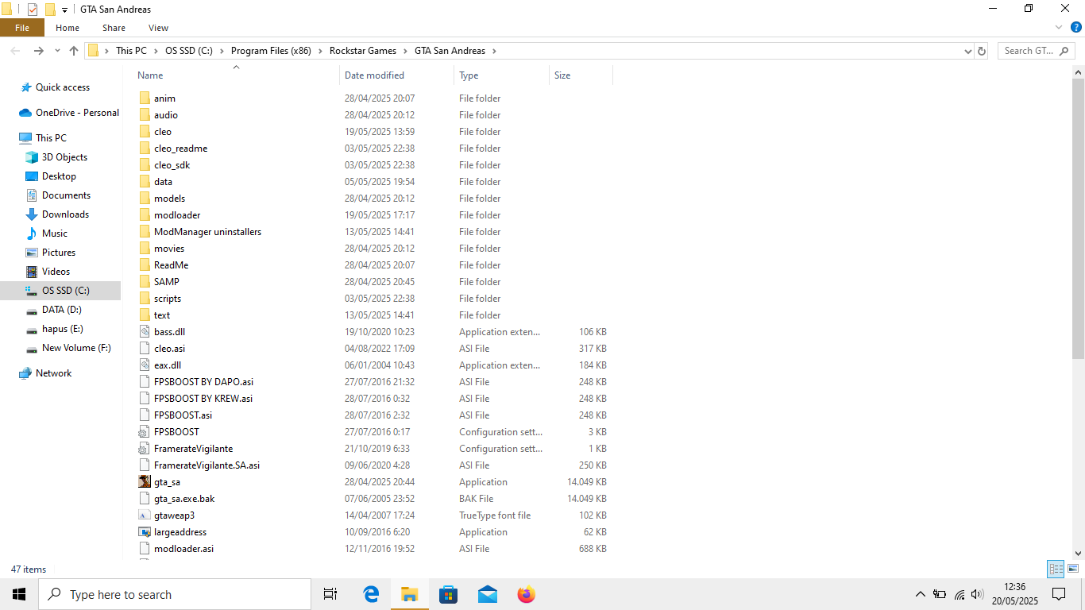Open the Action Center notifications icon
1085x610 pixels.
point(1059,594)
